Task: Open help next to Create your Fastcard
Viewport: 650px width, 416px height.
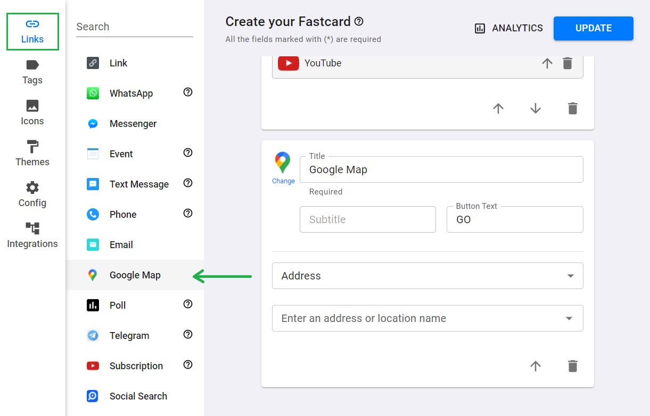Action: coord(359,21)
